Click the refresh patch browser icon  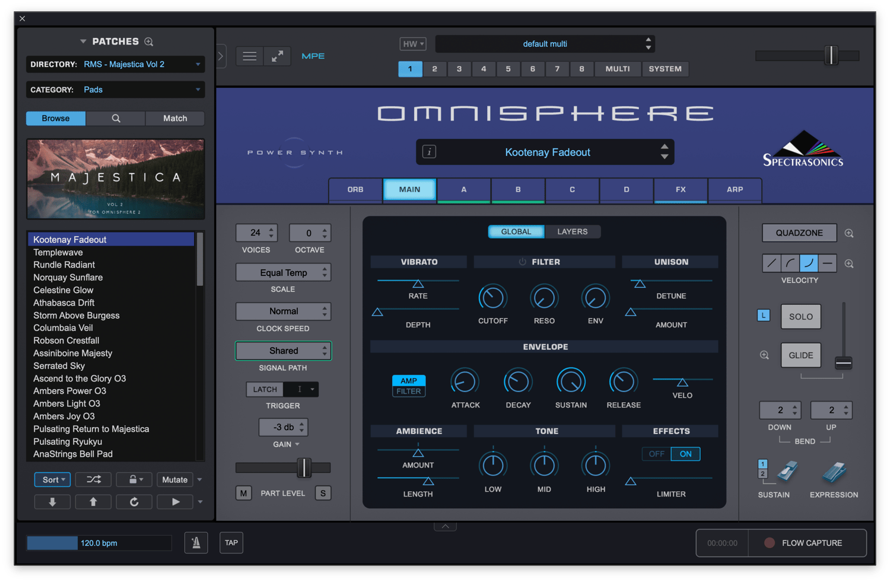pos(134,502)
